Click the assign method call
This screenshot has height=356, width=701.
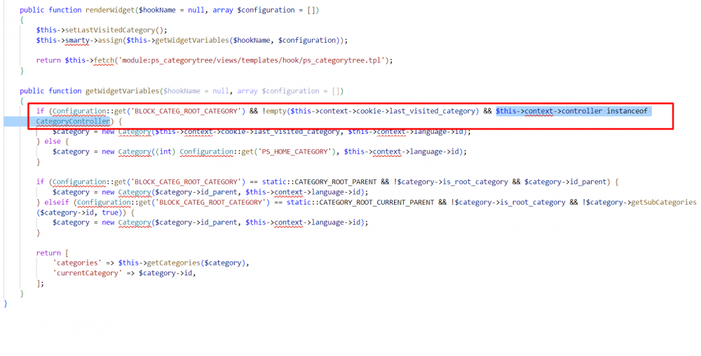[x=110, y=40]
